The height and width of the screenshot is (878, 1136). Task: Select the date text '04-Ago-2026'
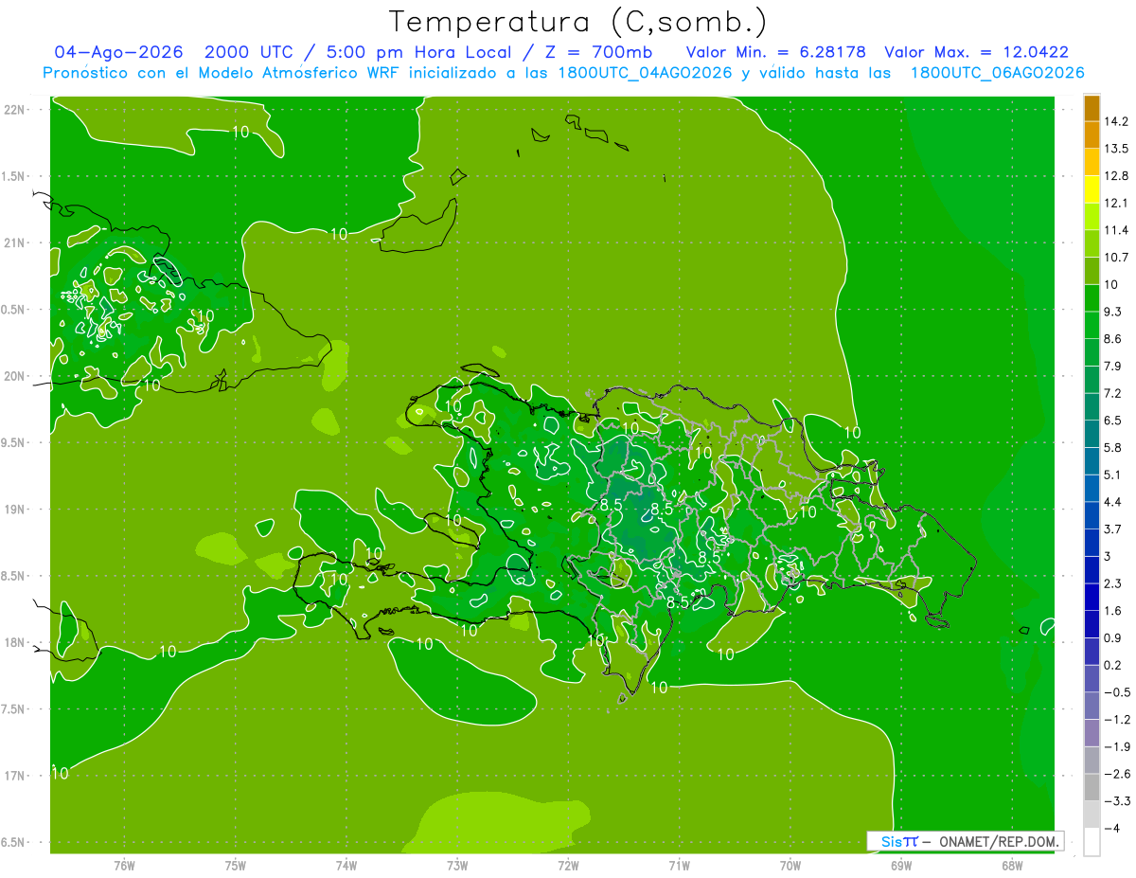pyautogui.click(x=119, y=52)
